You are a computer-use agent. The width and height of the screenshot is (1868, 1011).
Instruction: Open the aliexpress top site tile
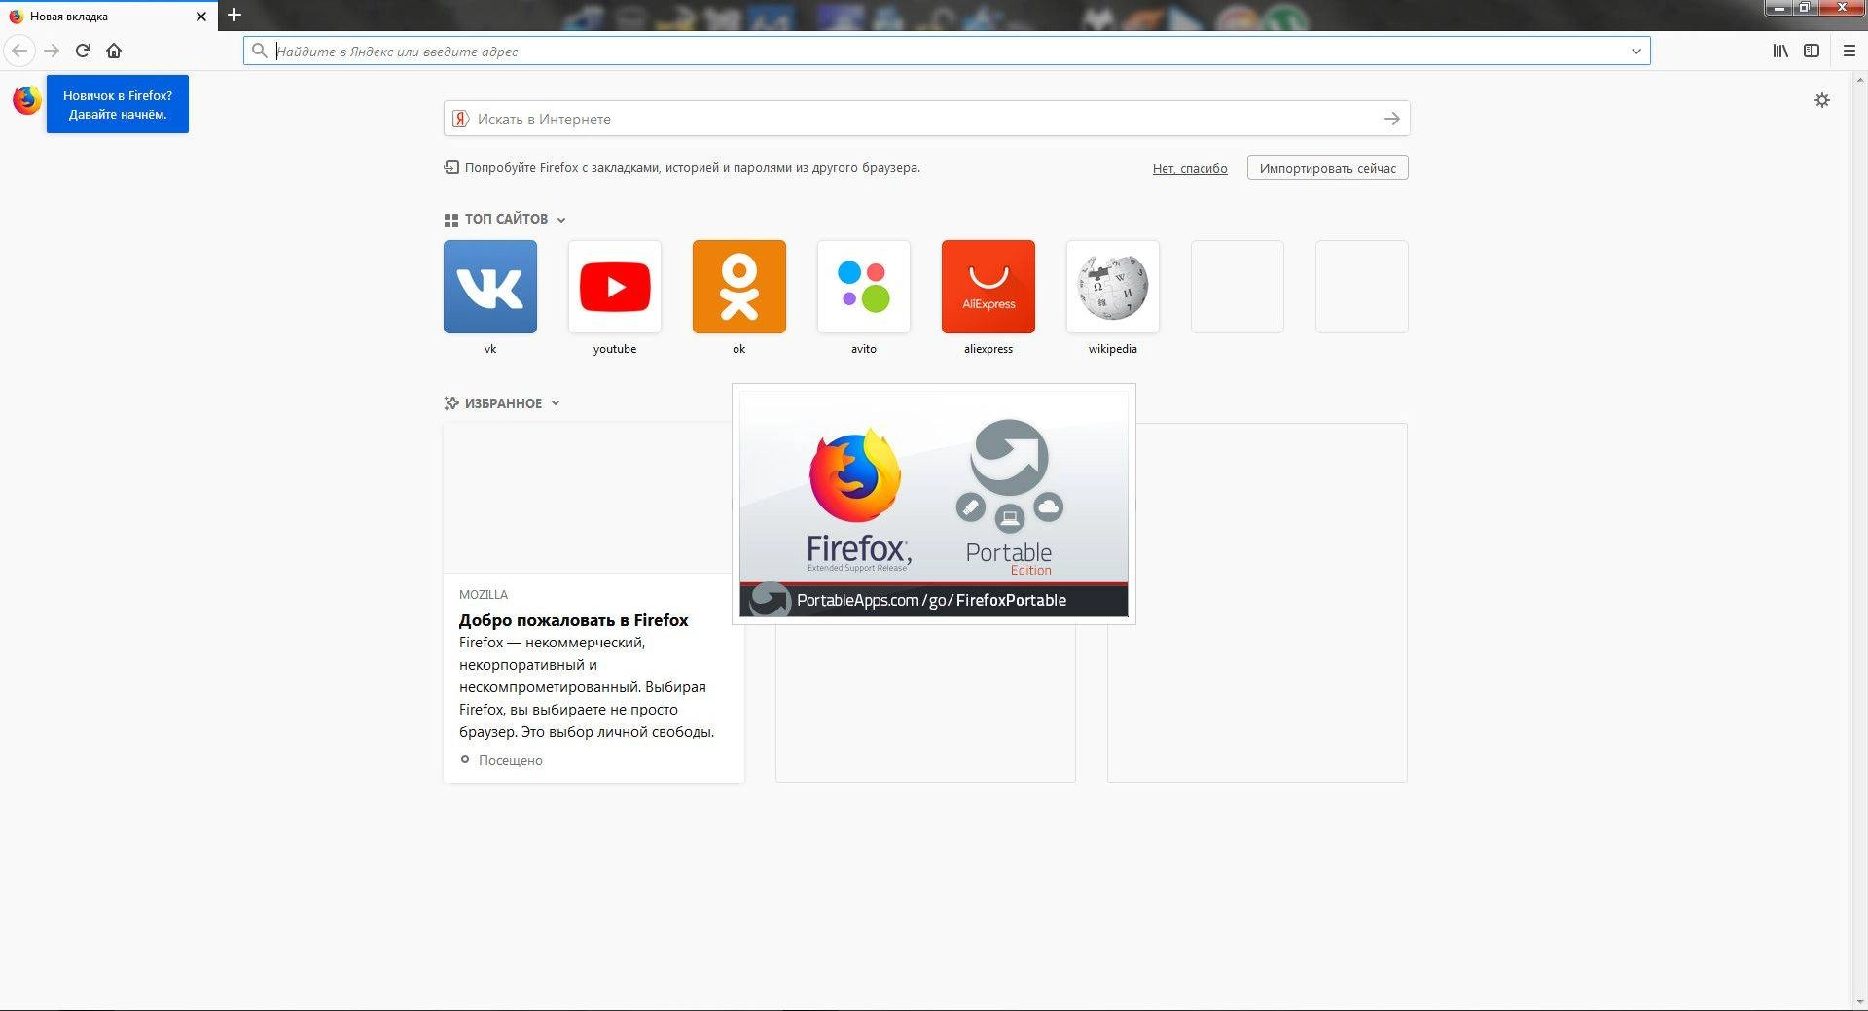coord(988,287)
